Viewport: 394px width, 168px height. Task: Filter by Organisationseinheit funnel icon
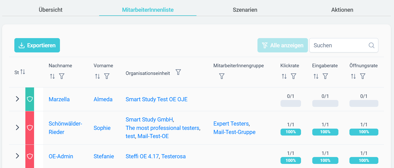178,72
